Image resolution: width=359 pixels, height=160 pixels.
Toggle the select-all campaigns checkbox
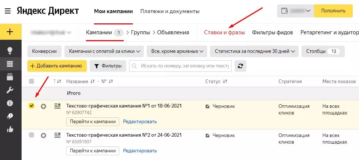point(31,81)
